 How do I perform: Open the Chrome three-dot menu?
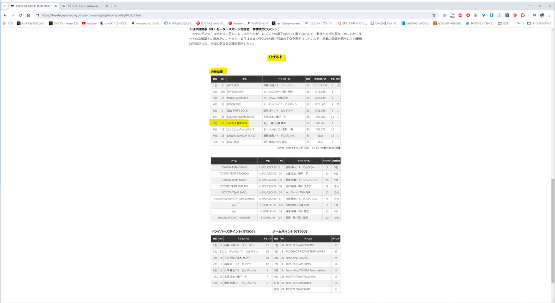pos(550,15)
